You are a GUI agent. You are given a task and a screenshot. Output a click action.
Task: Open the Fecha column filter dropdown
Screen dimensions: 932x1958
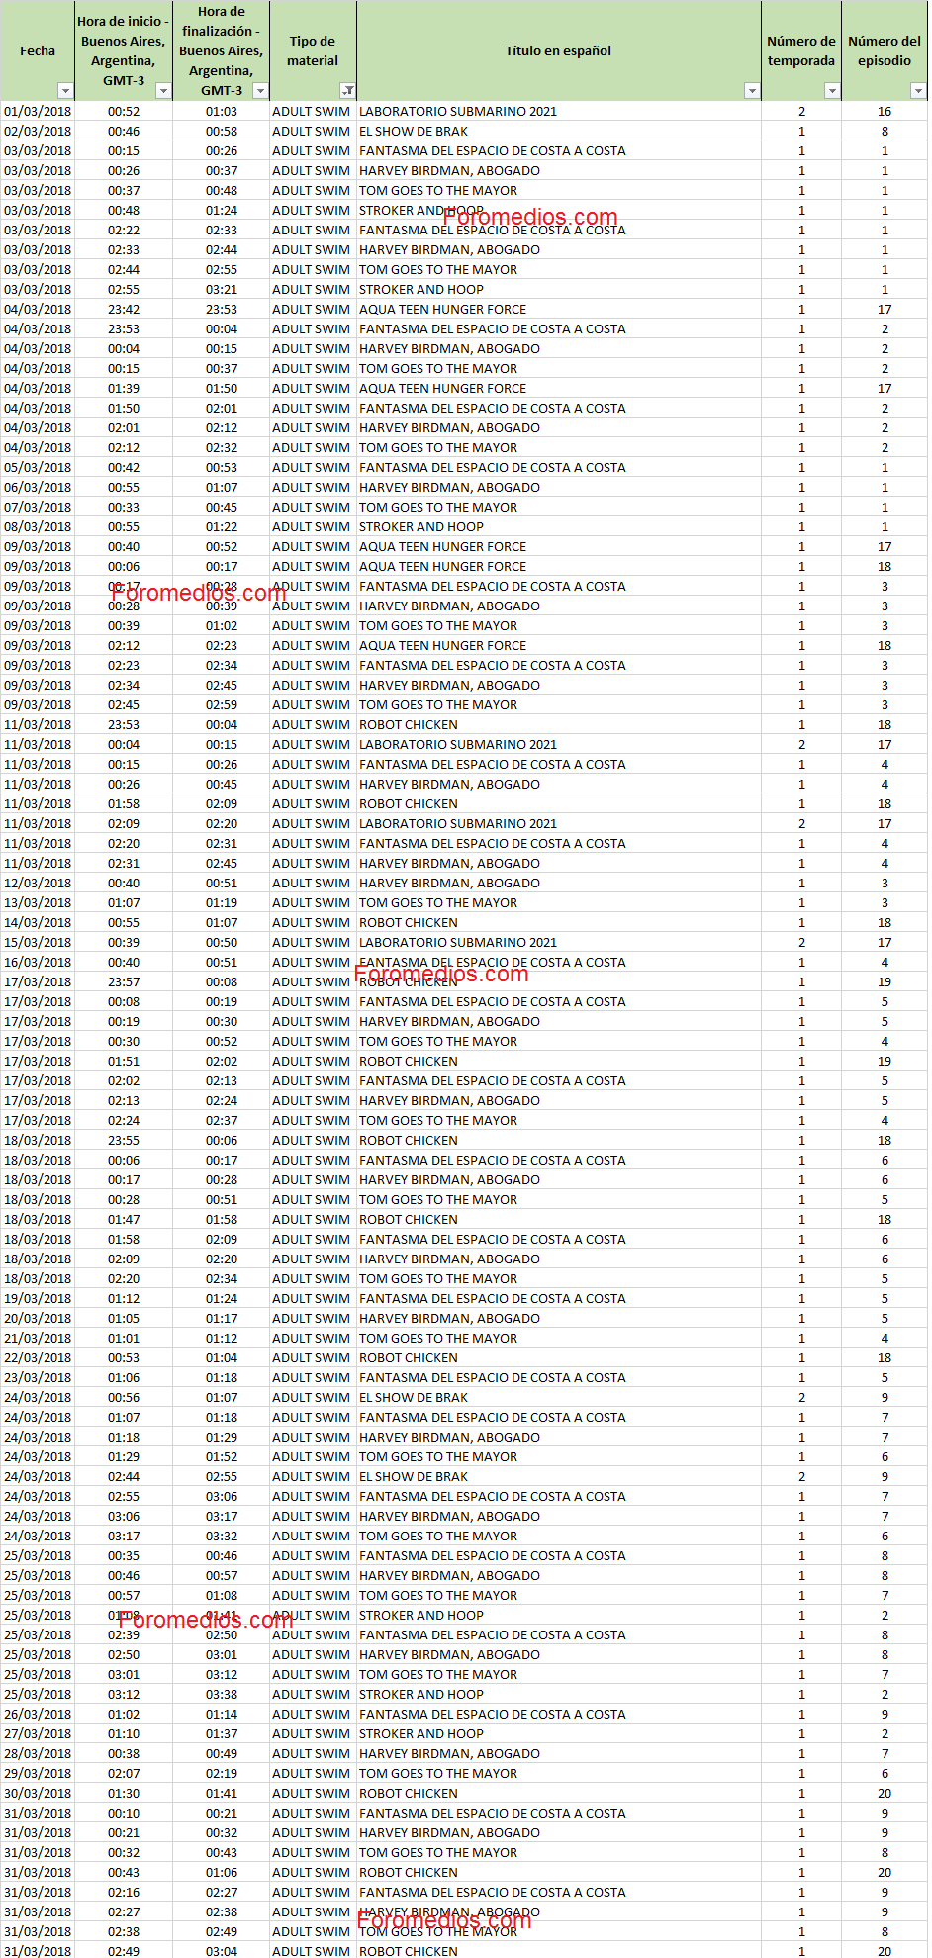tap(65, 91)
